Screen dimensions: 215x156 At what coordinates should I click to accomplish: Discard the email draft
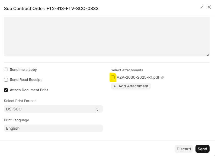pyautogui.click(x=184, y=149)
